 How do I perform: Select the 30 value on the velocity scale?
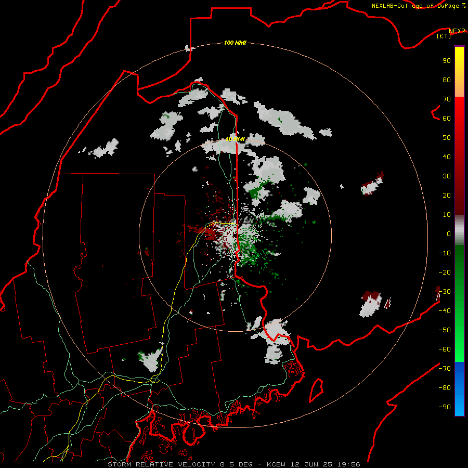[x=447, y=176]
